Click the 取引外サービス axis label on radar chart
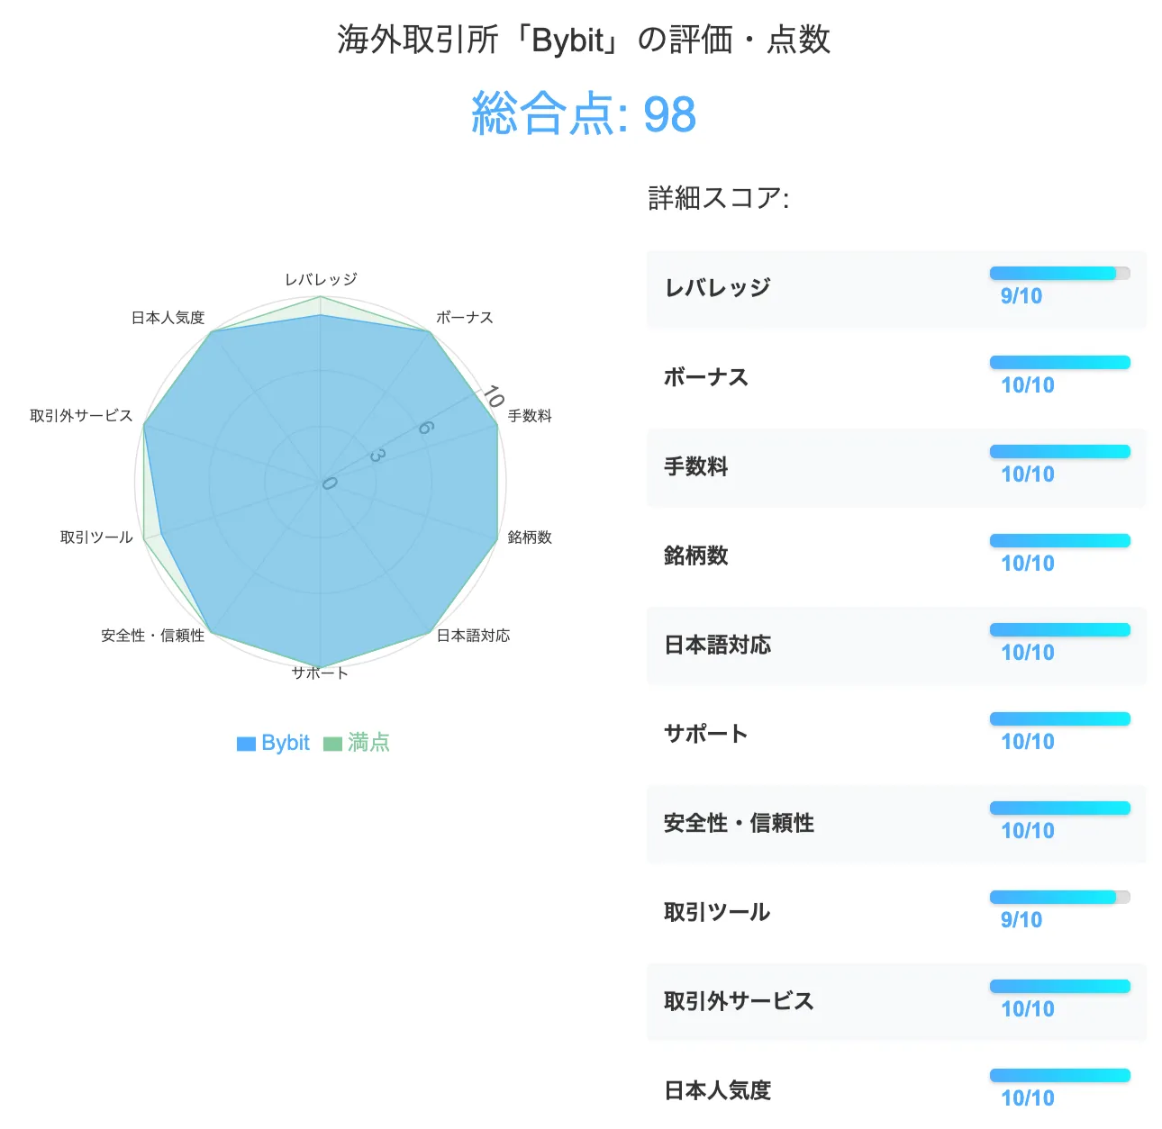 pos(81,416)
